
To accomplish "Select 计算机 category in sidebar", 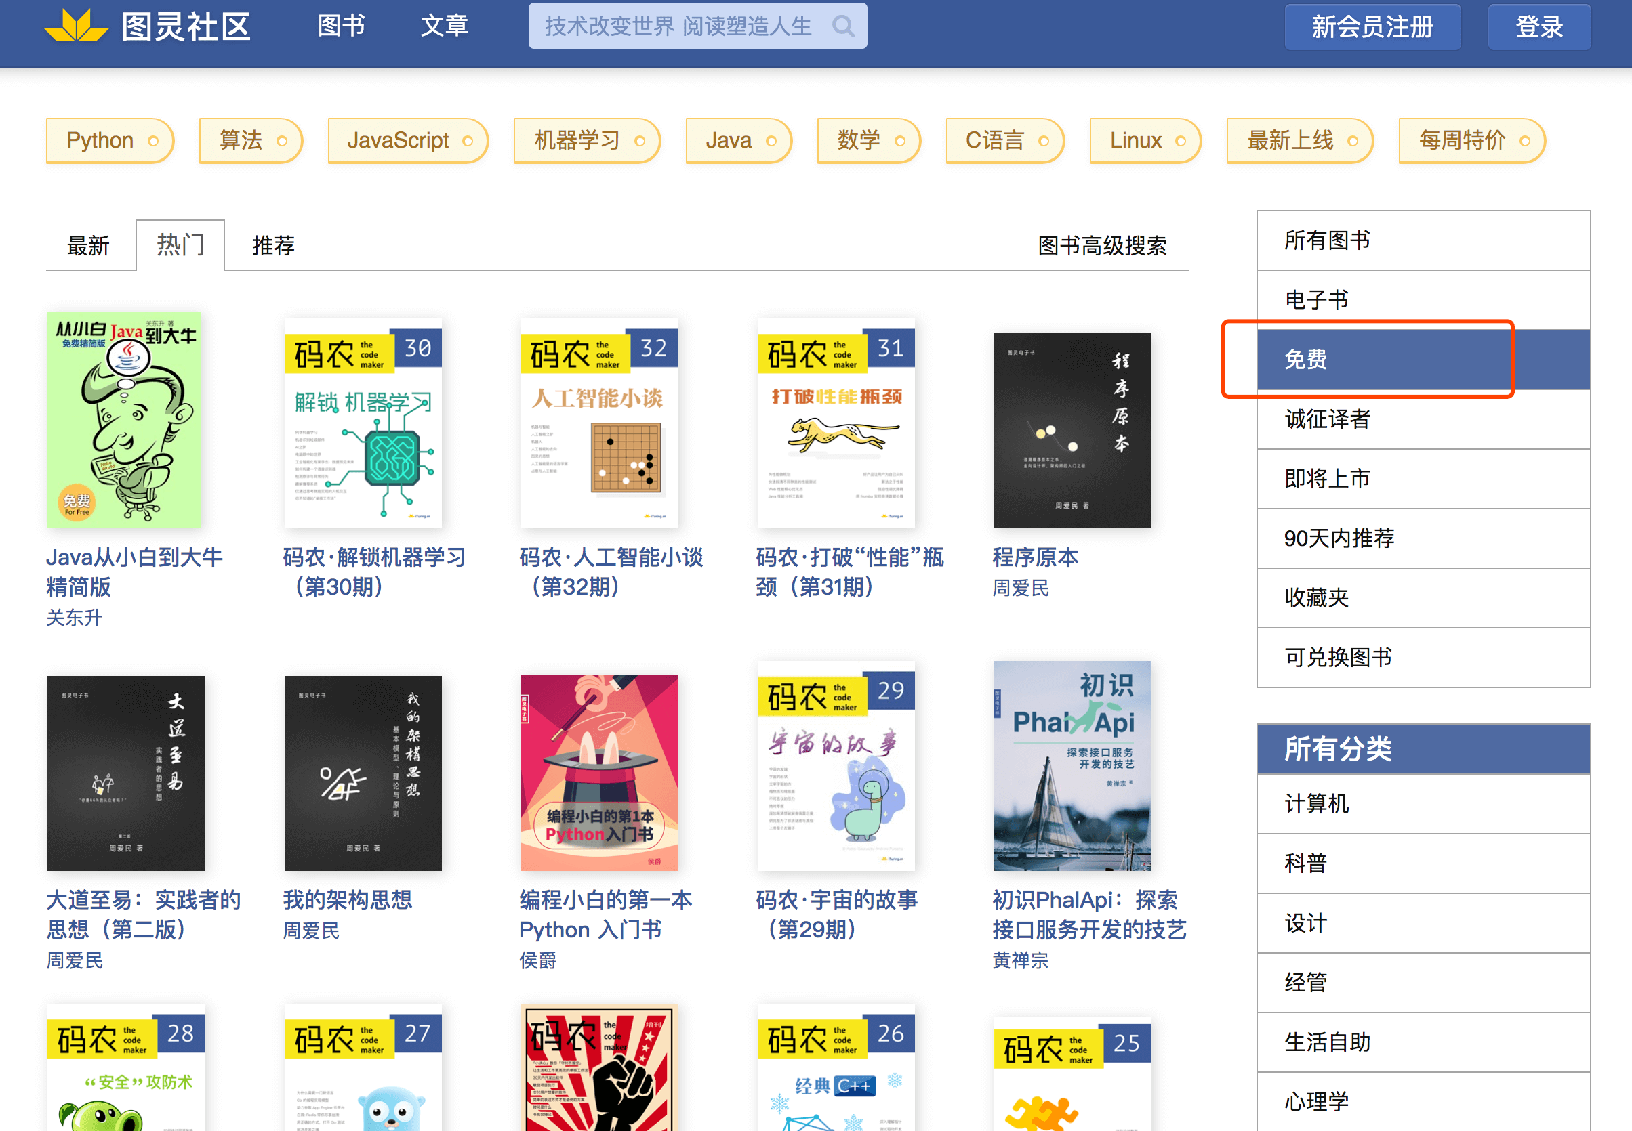I will pyautogui.click(x=1315, y=804).
